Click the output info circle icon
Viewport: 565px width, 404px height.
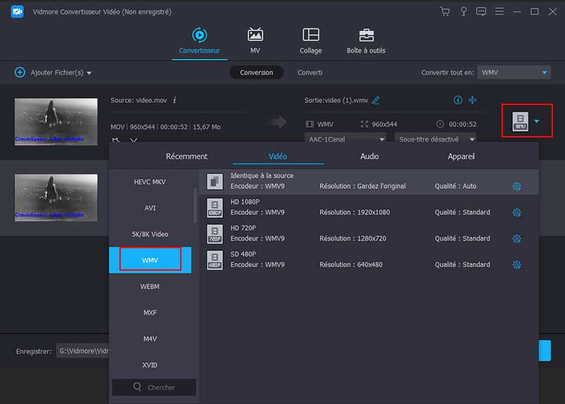[x=458, y=100]
